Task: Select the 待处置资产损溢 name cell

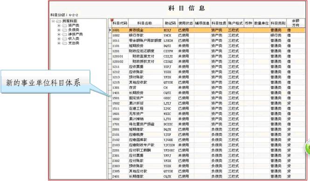Action: [x=145, y=124]
